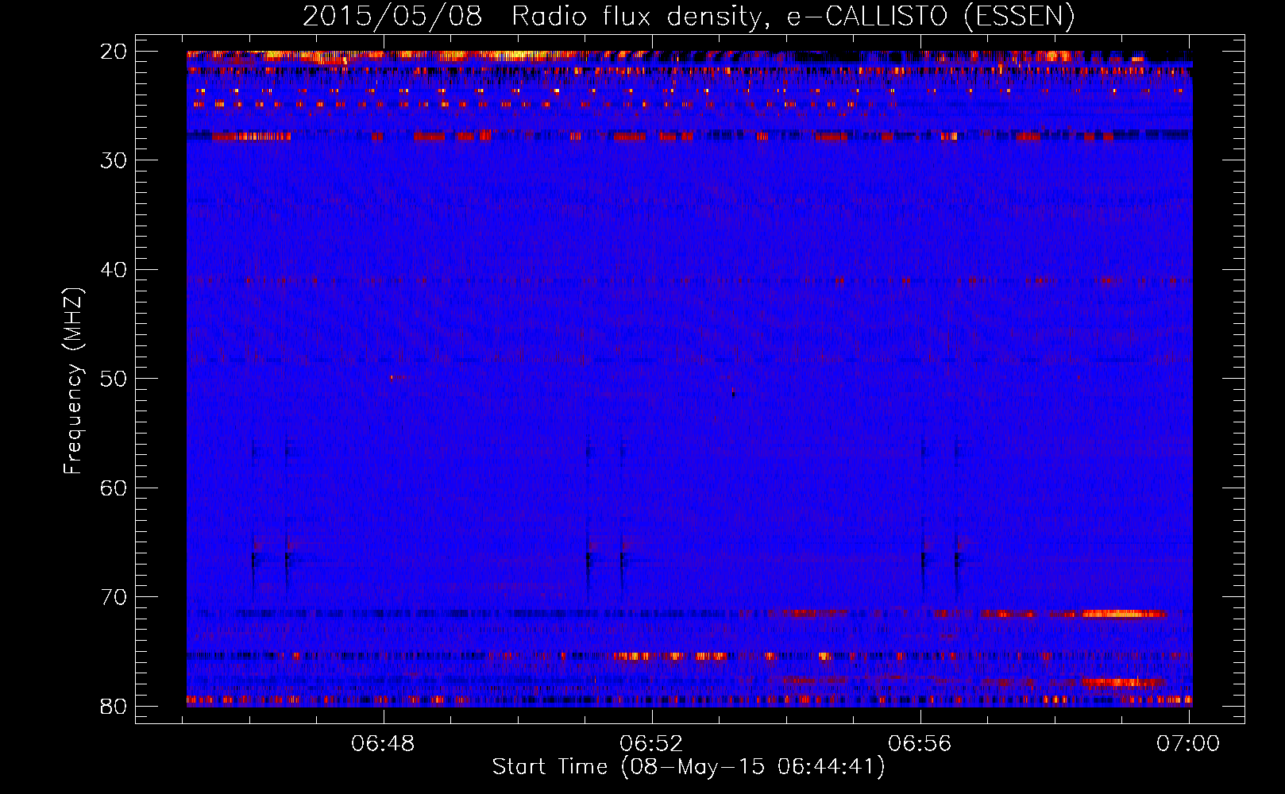1285x794 pixels.
Task: Click the plot title mentioning e-CALLISTO (ESSEN)
Action: (x=689, y=16)
